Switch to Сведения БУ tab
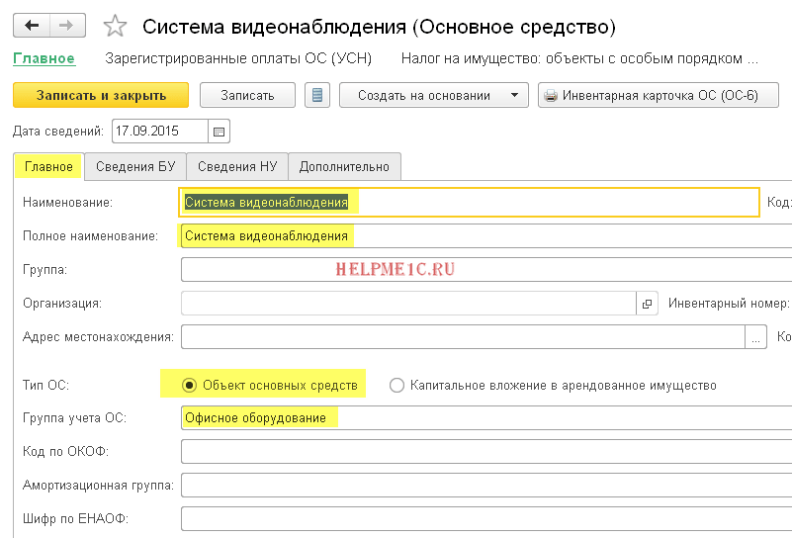The image size is (792, 538). click(135, 166)
